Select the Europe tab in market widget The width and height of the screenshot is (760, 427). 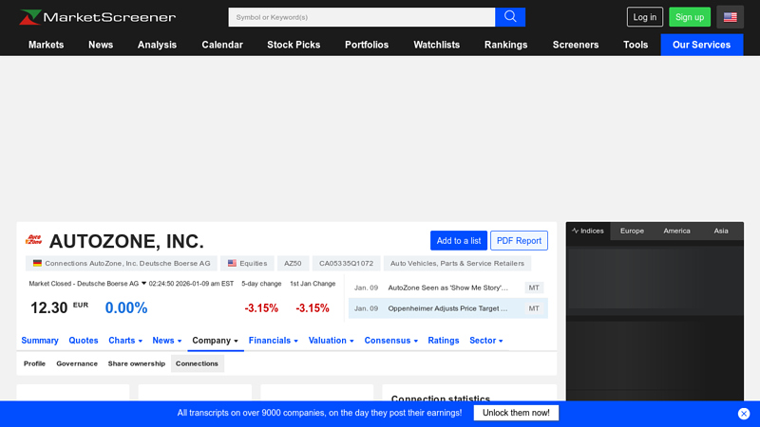[x=632, y=231]
